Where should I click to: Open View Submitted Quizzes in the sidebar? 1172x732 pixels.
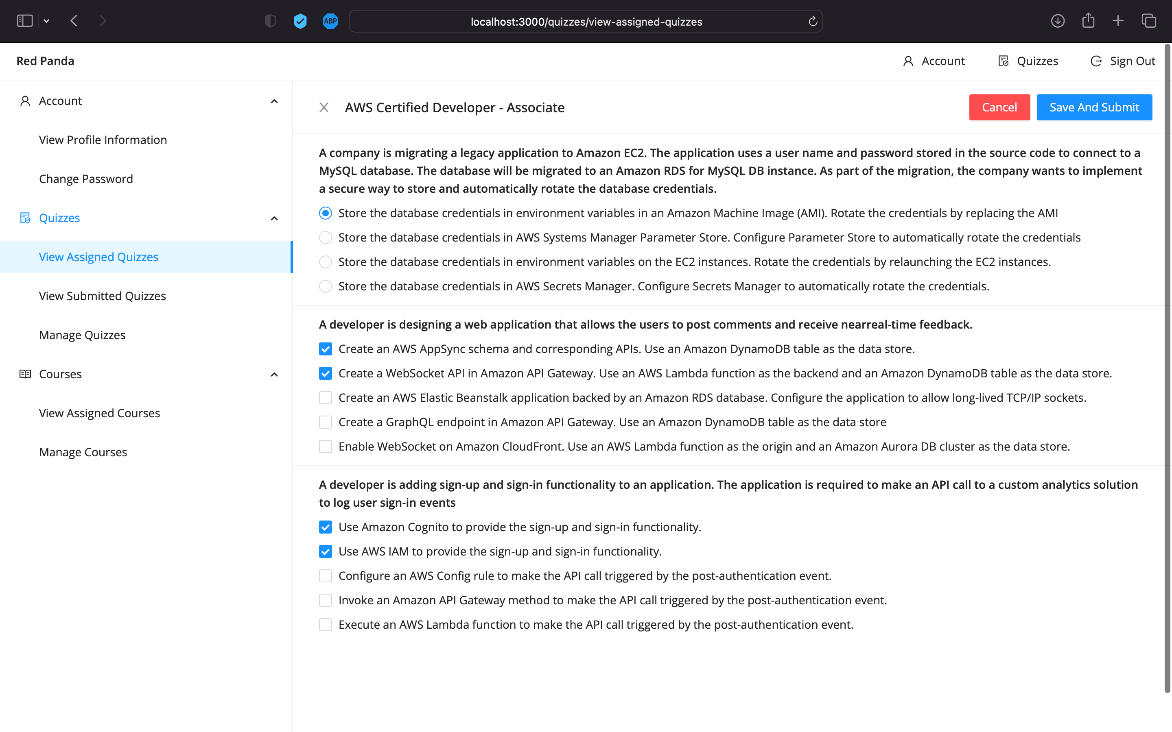click(102, 296)
